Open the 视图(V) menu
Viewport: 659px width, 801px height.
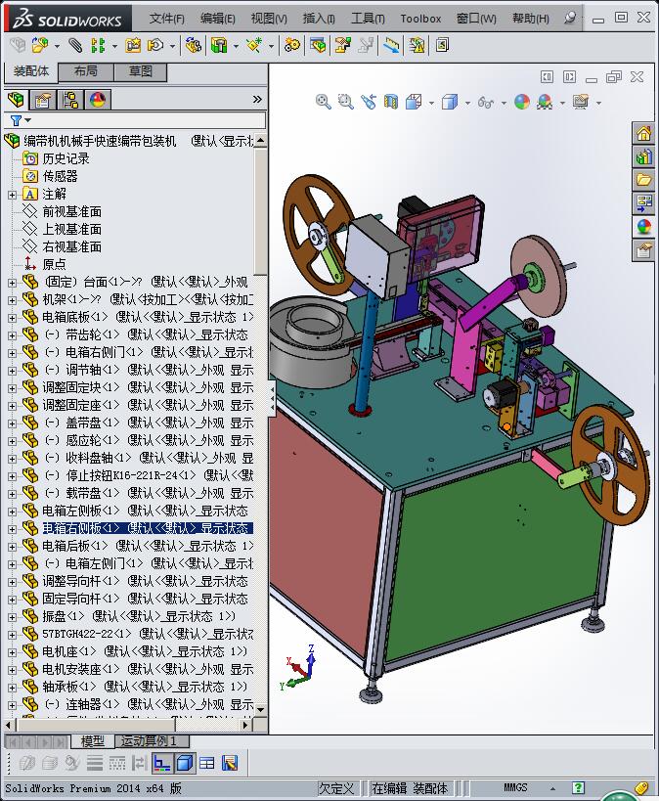(x=269, y=19)
